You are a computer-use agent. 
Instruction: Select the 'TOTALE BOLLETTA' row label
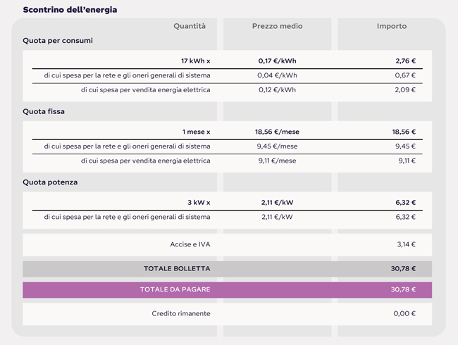coord(177,268)
